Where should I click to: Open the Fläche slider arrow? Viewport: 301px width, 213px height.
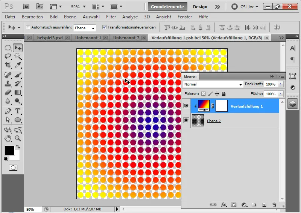click(281, 94)
